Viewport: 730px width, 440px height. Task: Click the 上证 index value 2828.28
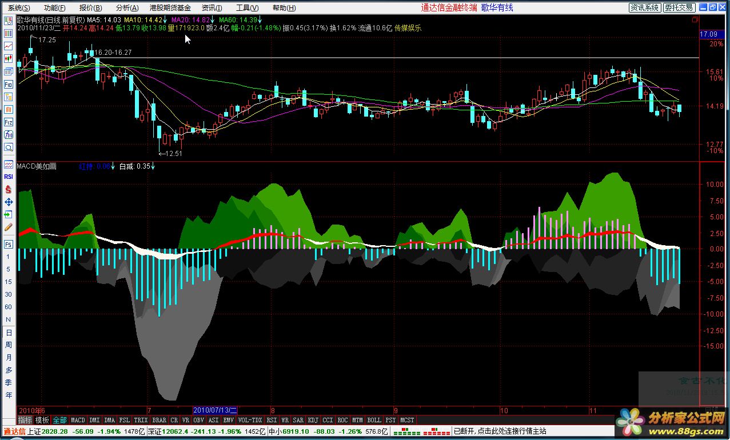click(55, 431)
